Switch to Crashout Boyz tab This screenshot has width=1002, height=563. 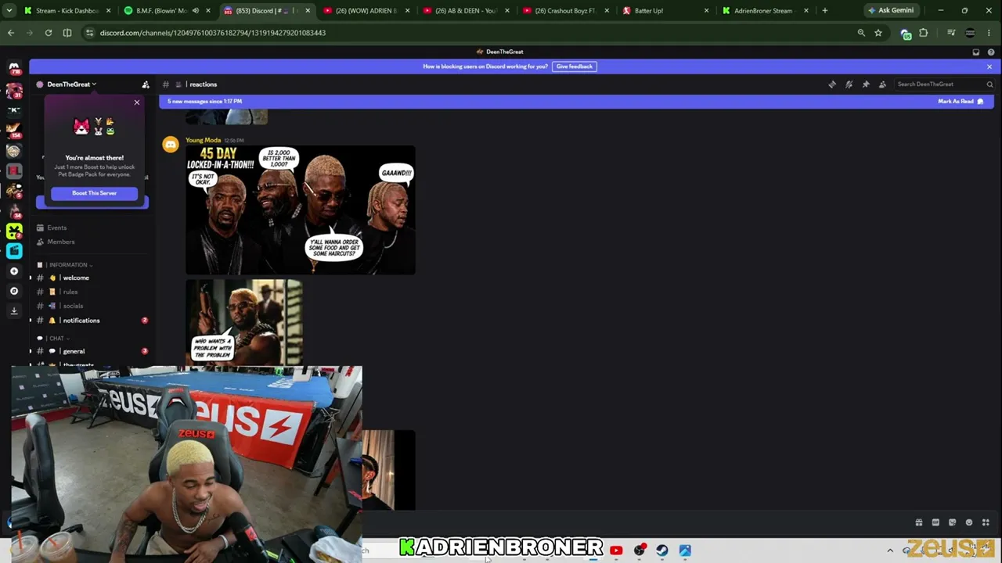tap(565, 11)
